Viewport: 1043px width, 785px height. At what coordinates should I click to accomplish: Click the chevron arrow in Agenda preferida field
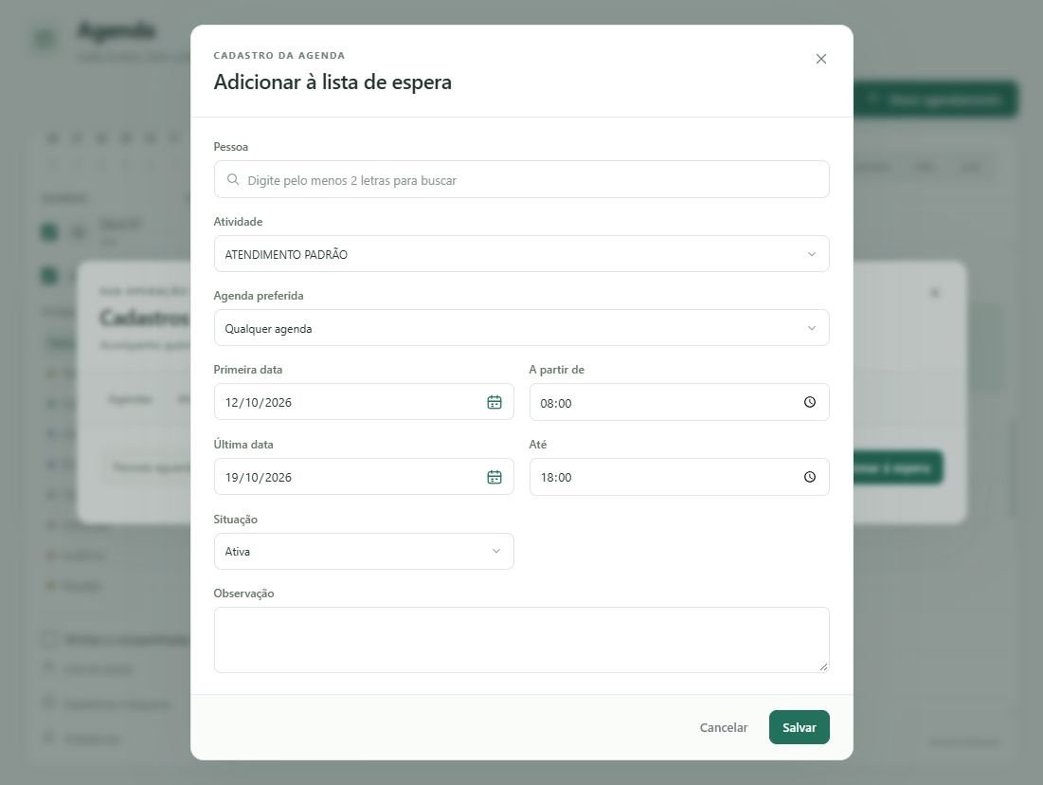[812, 328]
